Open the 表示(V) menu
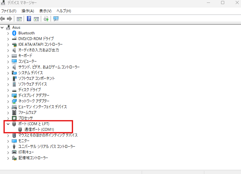 point(45,11)
